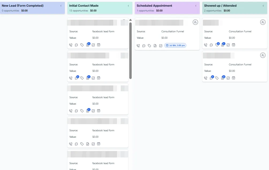The image size is (269, 170).
Task: Open the Jul 8th, 5:00 pm appointment badge
Action: tap(175, 45)
